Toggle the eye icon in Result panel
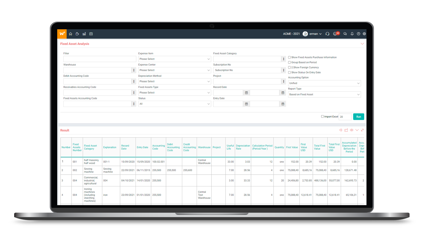This screenshot has height=245, width=425. pyautogui.click(x=352, y=130)
